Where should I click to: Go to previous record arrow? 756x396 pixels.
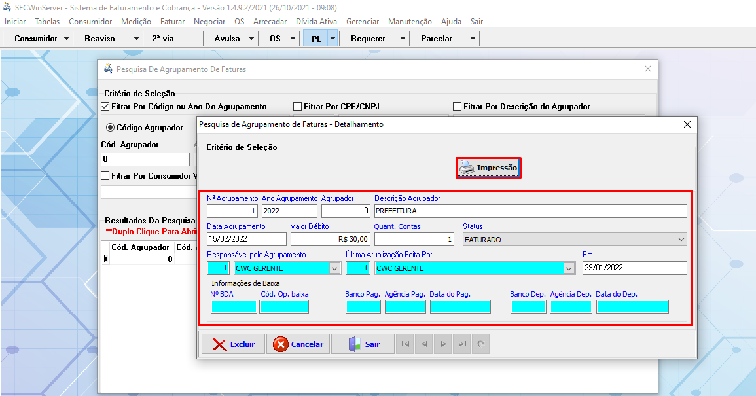pos(424,344)
